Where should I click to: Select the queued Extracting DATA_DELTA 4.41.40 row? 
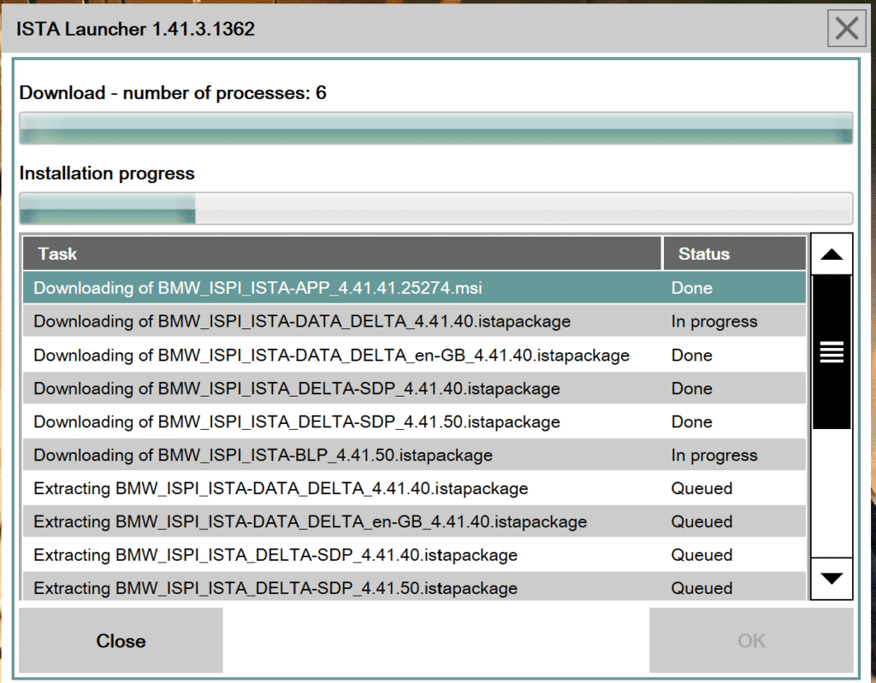[x=342, y=488]
